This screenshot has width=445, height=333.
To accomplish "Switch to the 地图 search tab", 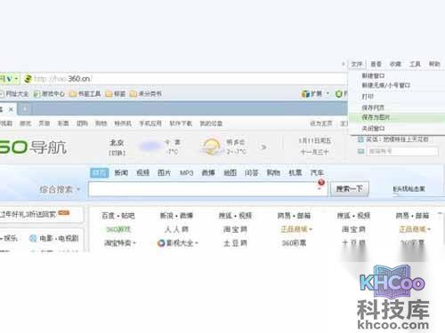I will (x=230, y=172).
